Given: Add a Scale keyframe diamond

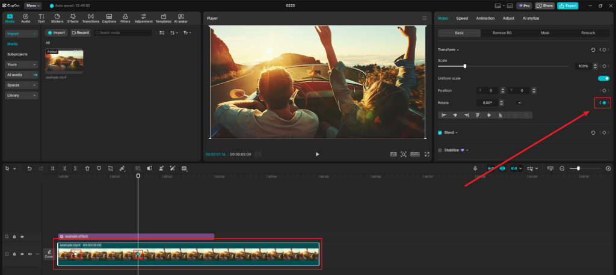Looking at the screenshot, I should (604, 66).
